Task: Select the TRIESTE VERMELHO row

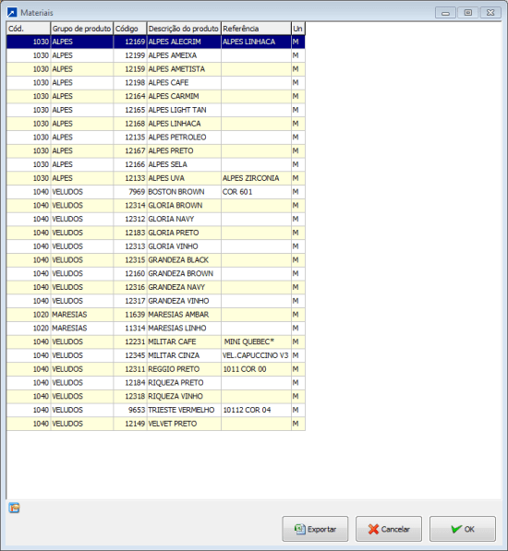Action: (156, 410)
